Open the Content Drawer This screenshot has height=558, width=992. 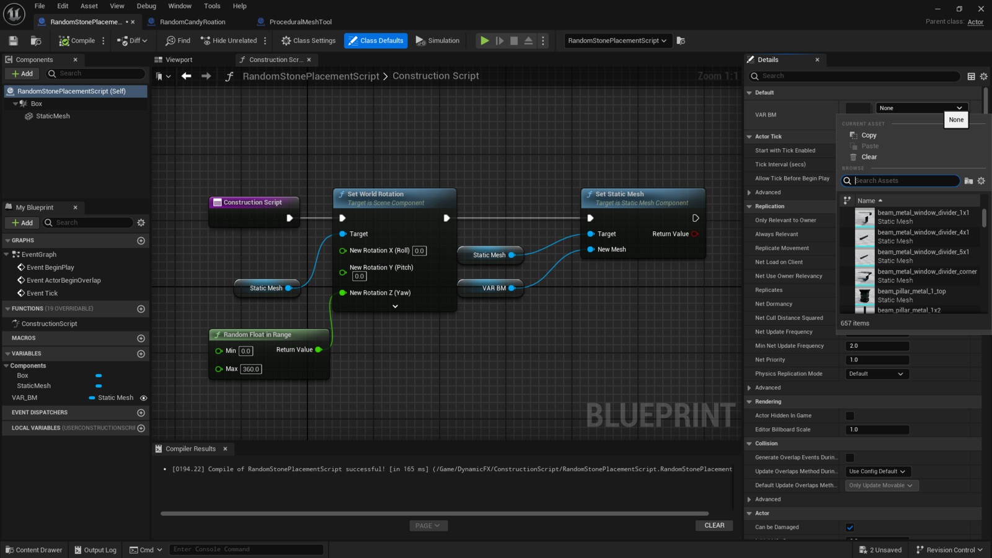pyautogui.click(x=34, y=550)
